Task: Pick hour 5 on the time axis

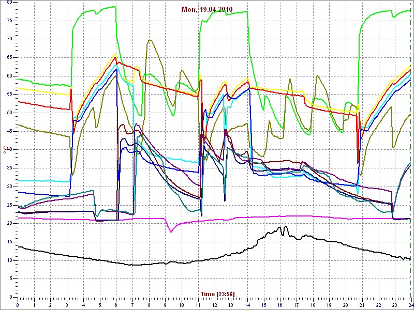Action: [x=99, y=305]
